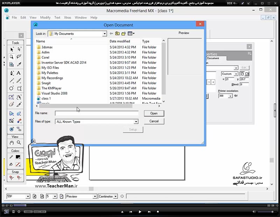Screen dimensions: 280x217
Task: Create a new folder in dialog
Action: pos(124,34)
